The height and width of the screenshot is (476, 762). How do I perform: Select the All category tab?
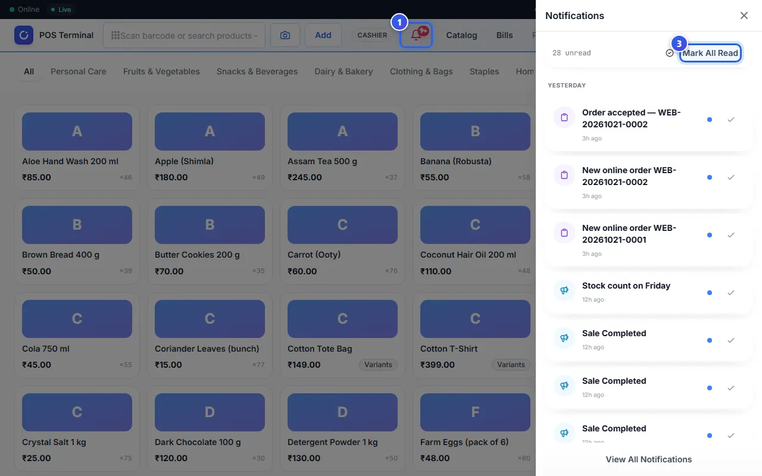(29, 71)
